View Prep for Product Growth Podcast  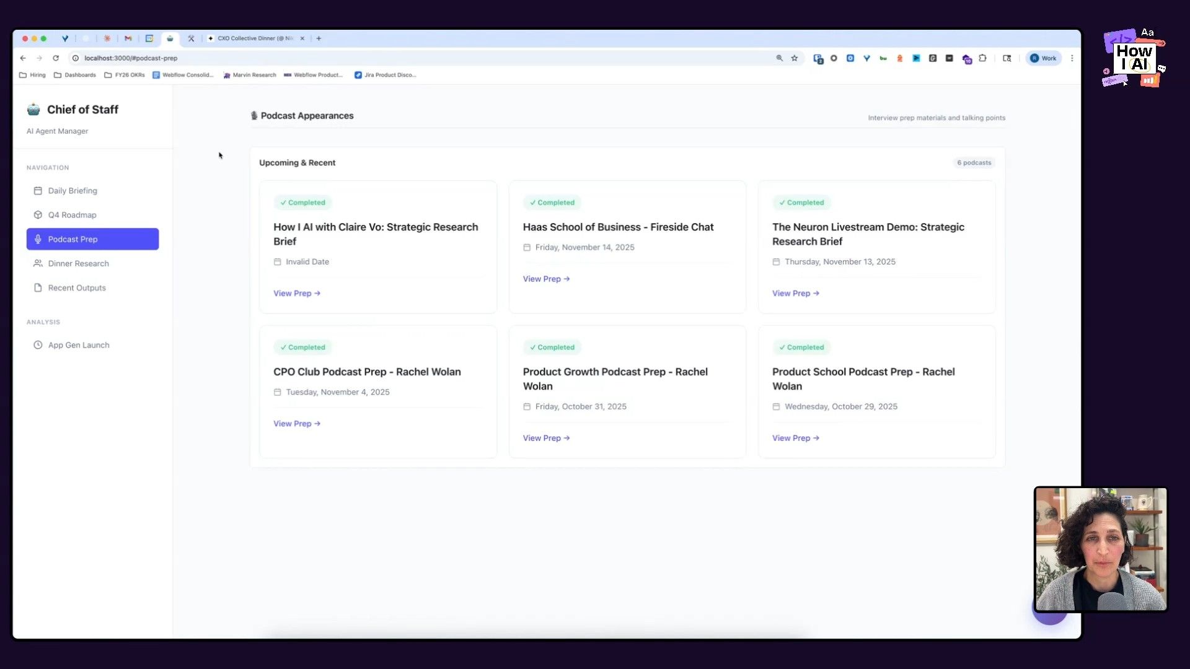pyautogui.click(x=546, y=439)
